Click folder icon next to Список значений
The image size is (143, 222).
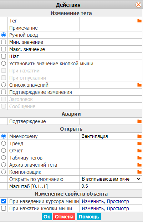[x=139, y=85]
